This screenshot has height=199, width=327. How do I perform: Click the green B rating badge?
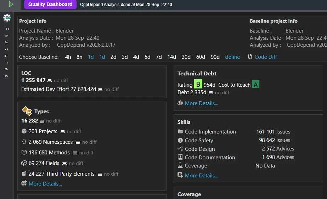click(x=198, y=84)
